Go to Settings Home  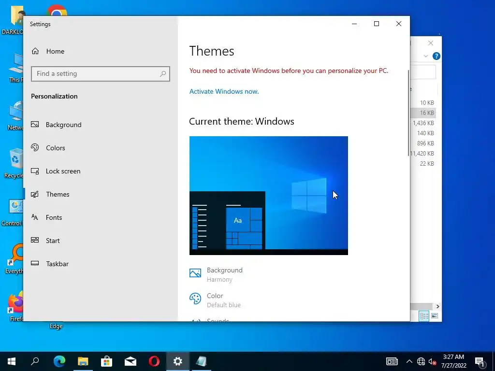pyautogui.click(x=48, y=51)
